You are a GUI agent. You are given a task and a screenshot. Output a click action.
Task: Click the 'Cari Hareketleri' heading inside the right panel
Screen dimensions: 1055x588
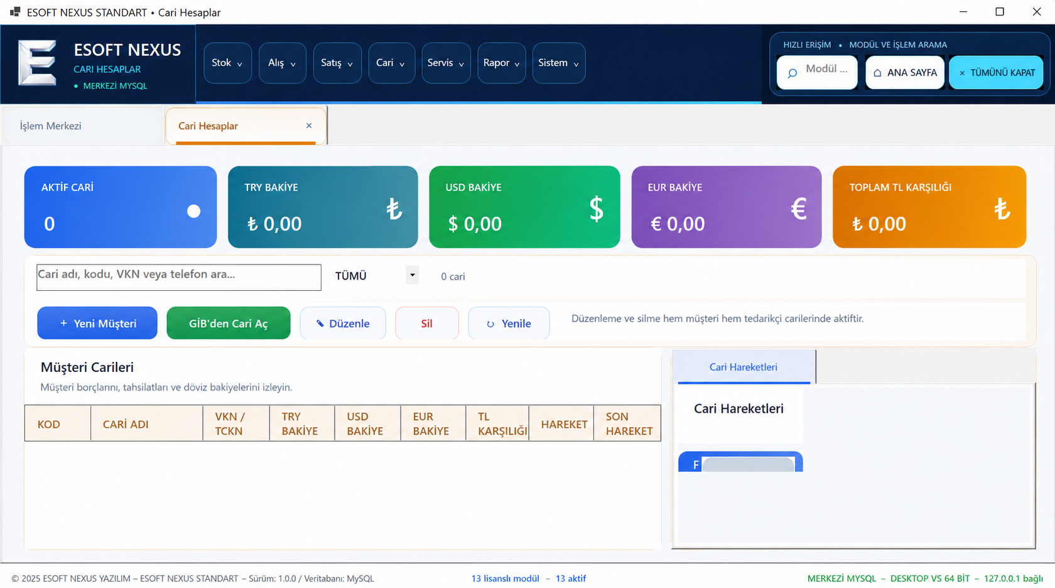(738, 409)
